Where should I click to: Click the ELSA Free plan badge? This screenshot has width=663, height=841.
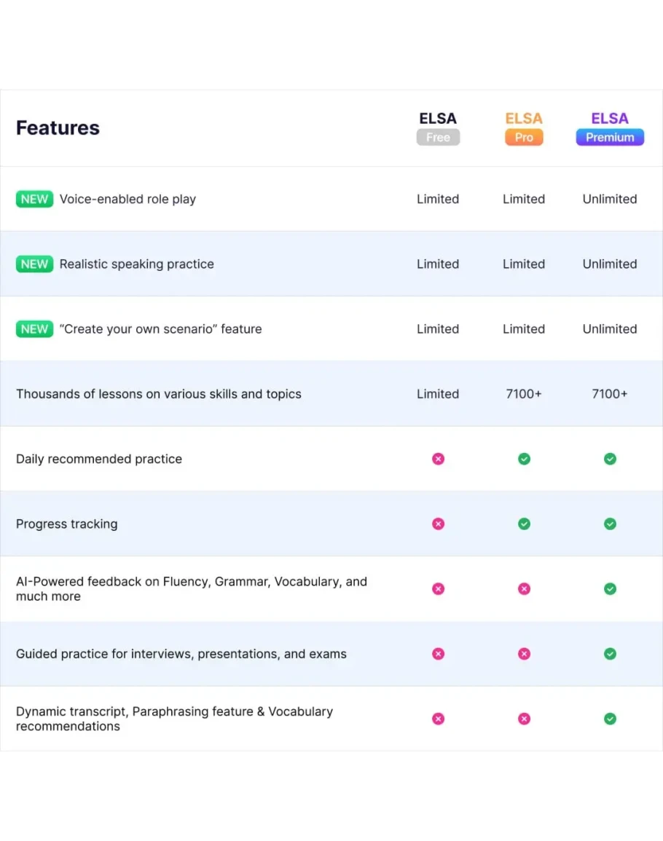pos(438,137)
